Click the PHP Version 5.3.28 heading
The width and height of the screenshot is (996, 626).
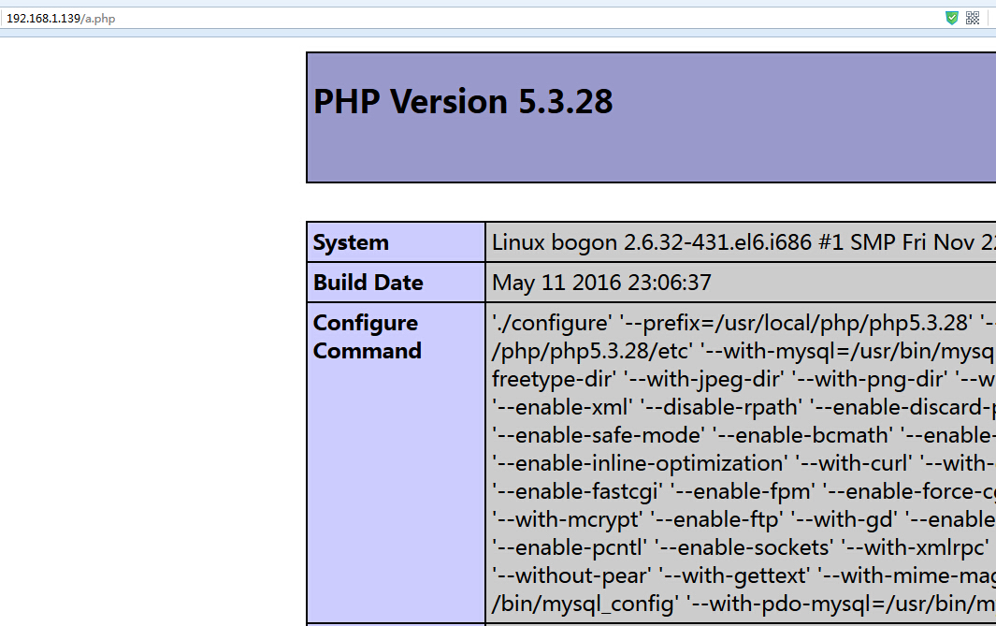pyautogui.click(x=463, y=101)
